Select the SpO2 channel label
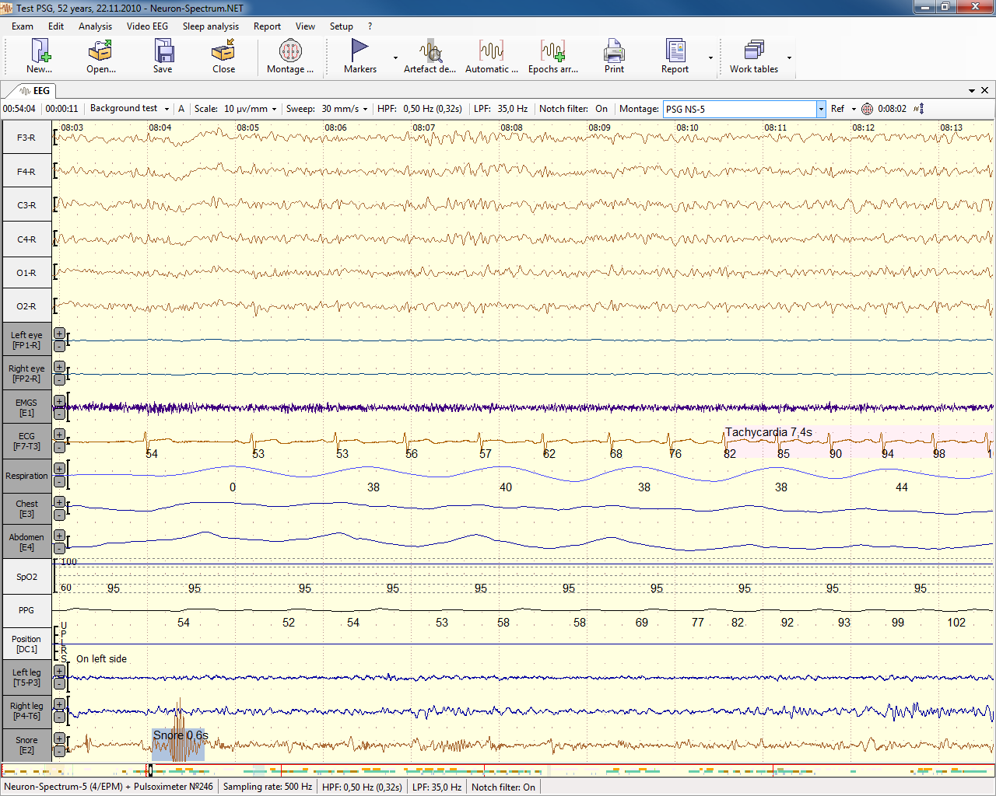This screenshot has width=996, height=796. pyautogui.click(x=26, y=577)
